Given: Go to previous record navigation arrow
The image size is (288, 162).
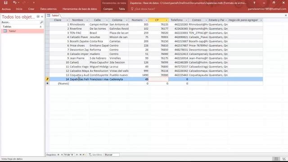Looking at the screenshot, I should pyautogui.click(x=62, y=155).
